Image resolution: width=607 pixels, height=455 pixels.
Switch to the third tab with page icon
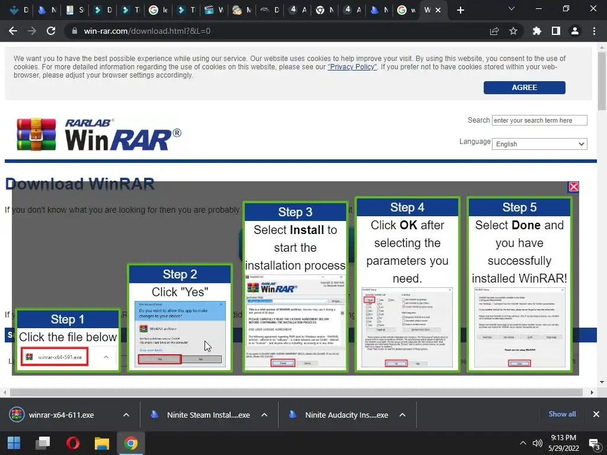(75, 10)
